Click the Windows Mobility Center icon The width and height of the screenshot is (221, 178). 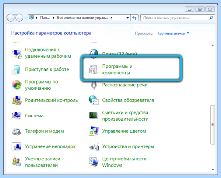(x=94, y=162)
